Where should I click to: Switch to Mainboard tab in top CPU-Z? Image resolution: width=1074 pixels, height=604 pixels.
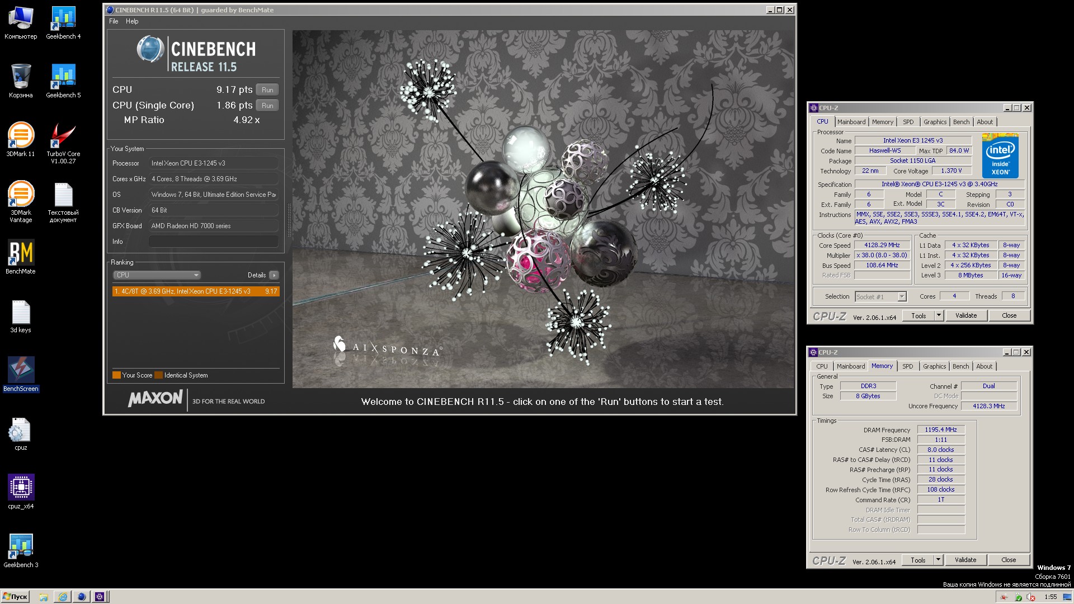pyautogui.click(x=851, y=122)
